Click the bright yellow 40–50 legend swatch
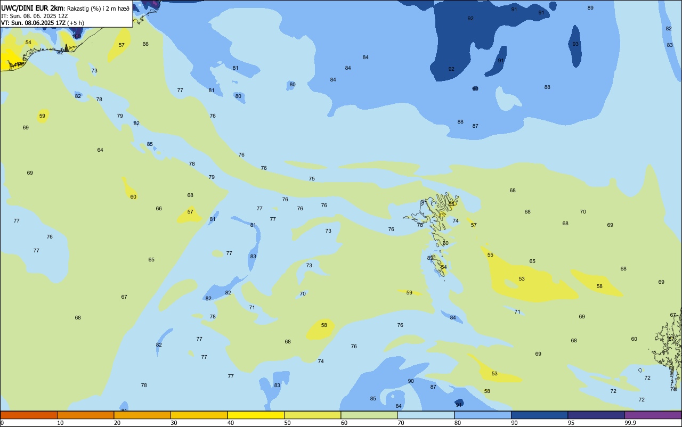The height and width of the screenshot is (427, 682). pos(256,415)
